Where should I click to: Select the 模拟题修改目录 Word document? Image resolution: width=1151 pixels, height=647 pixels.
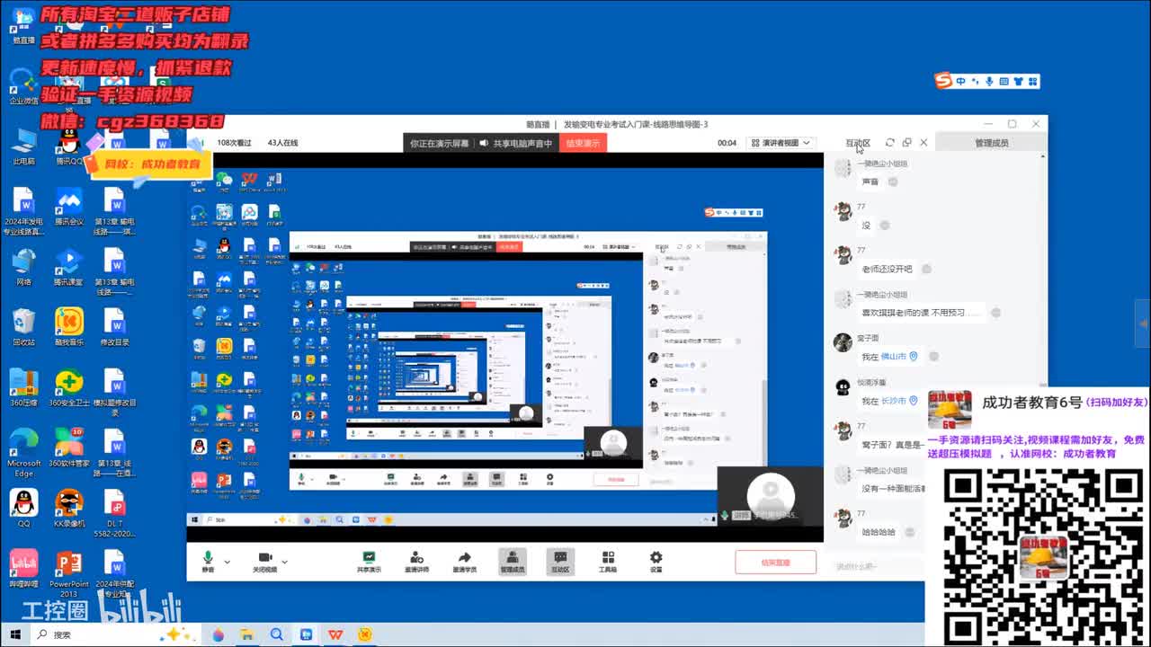pos(114,393)
